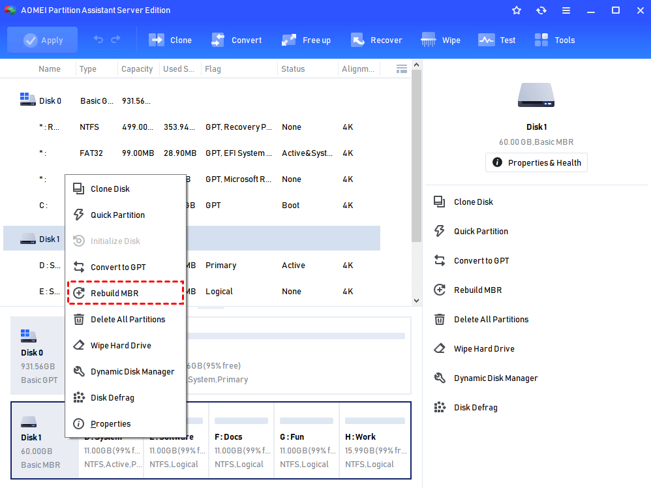The height and width of the screenshot is (488, 651).
Task: Click the Clone Disk icon in the right panel
Action: [439, 202]
